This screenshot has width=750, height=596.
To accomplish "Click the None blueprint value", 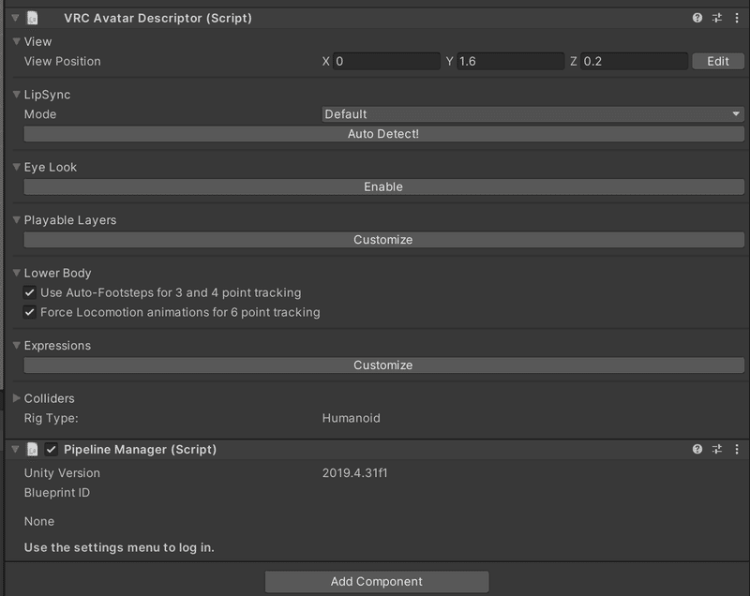I will [x=38, y=521].
